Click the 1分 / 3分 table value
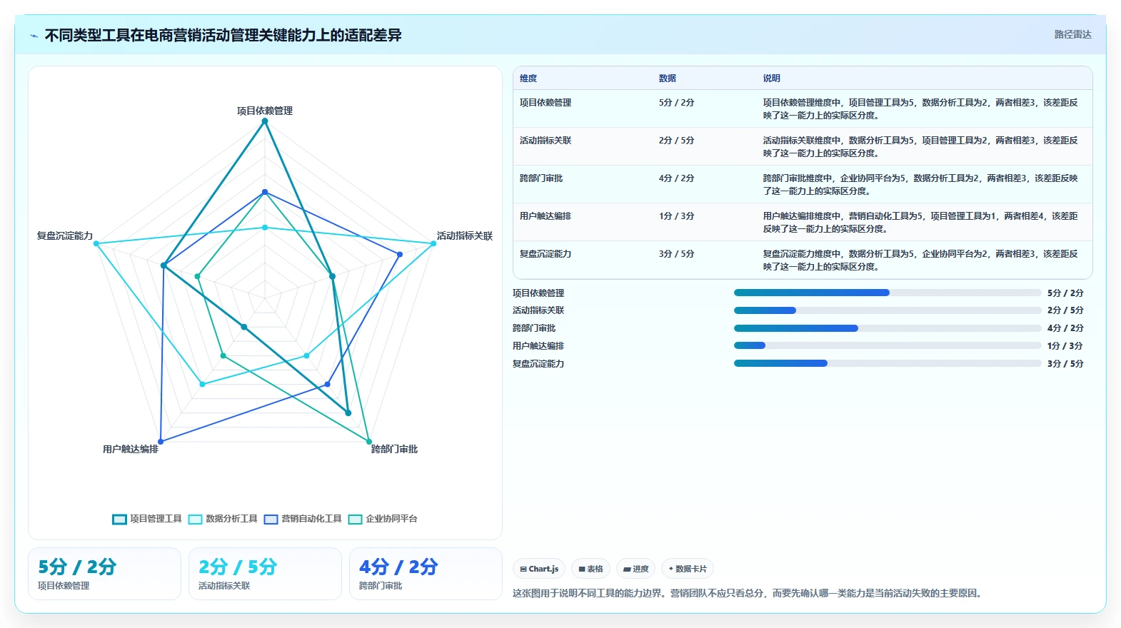Image resolution: width=1121 pixels, height=628 pixels. click(x=676, y=216)
